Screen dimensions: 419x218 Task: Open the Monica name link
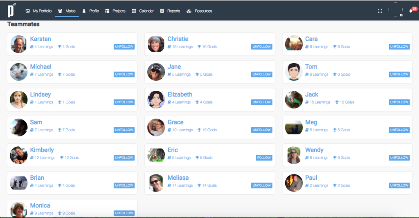(40, 205)
